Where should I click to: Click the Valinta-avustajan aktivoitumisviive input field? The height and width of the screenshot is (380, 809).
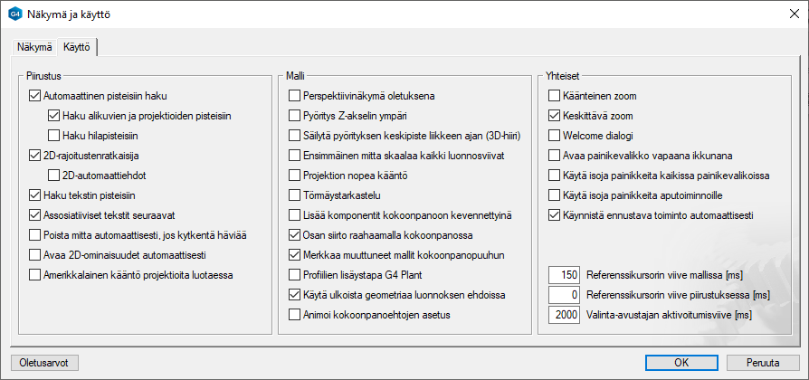point(564,314)
